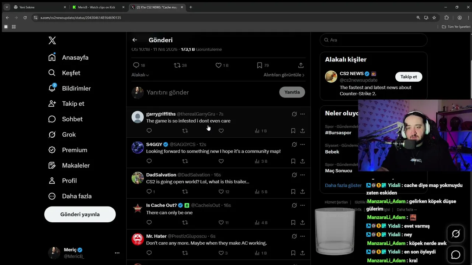Click Daha fazla göster link
This screenshot has width=472, height=265.
point(343,185)
